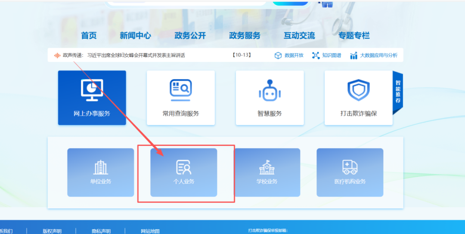Select 政务公开 in the navigation bar
The height and width of the screenshot is (234, 465).
click(190, 36)
